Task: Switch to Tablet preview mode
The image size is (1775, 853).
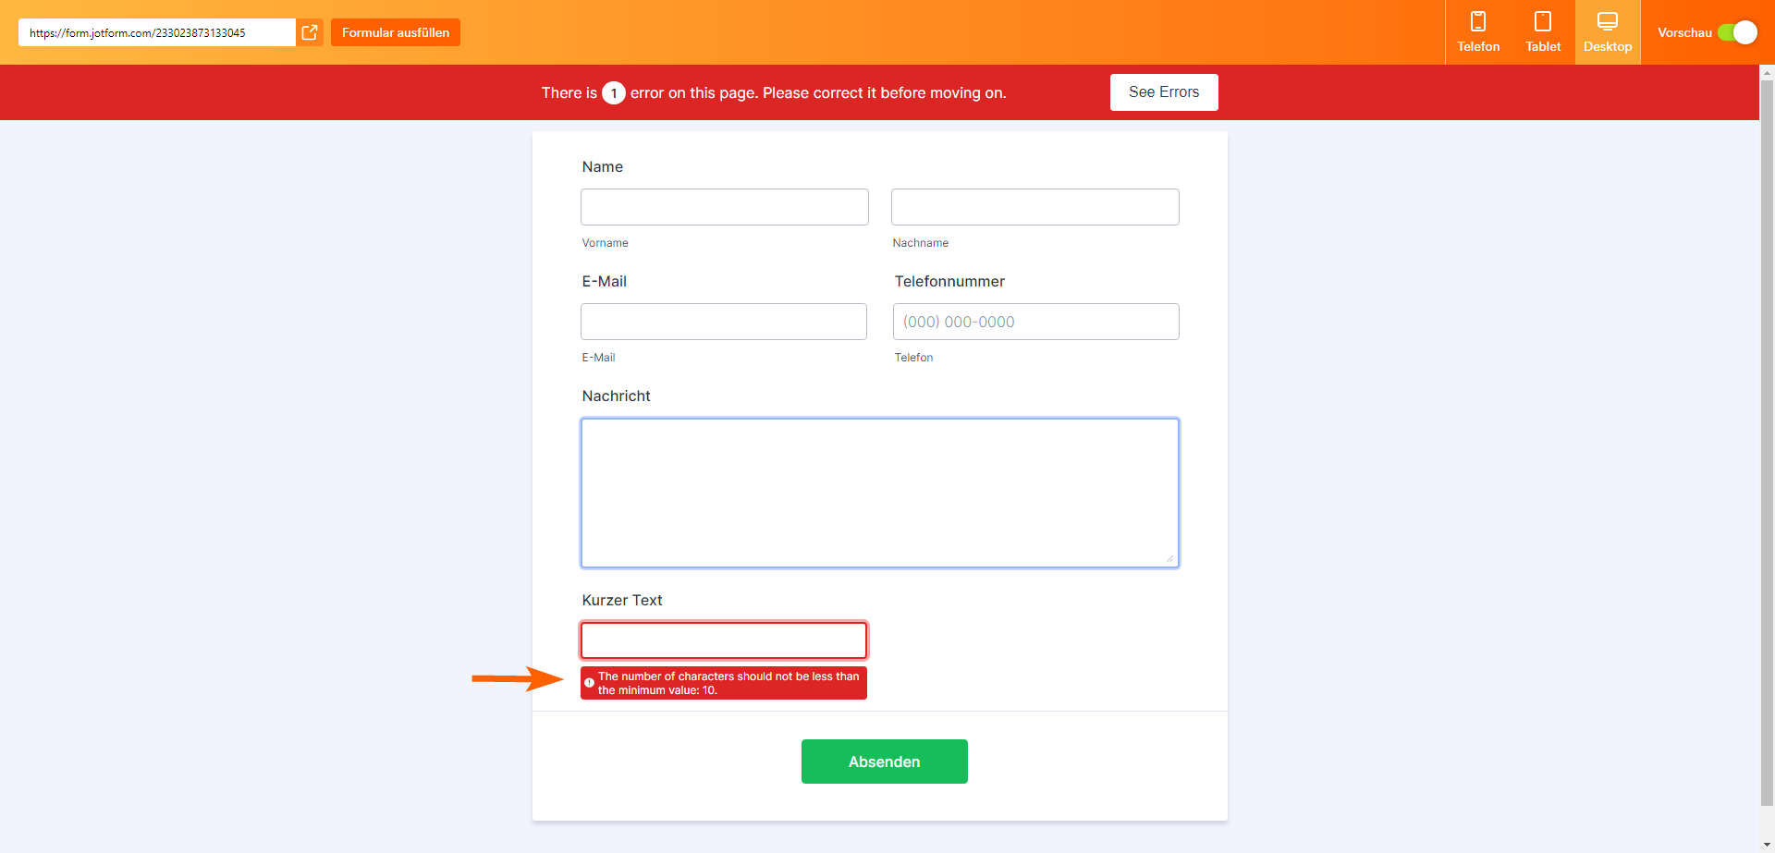Action: click(x=1543, y=22)
